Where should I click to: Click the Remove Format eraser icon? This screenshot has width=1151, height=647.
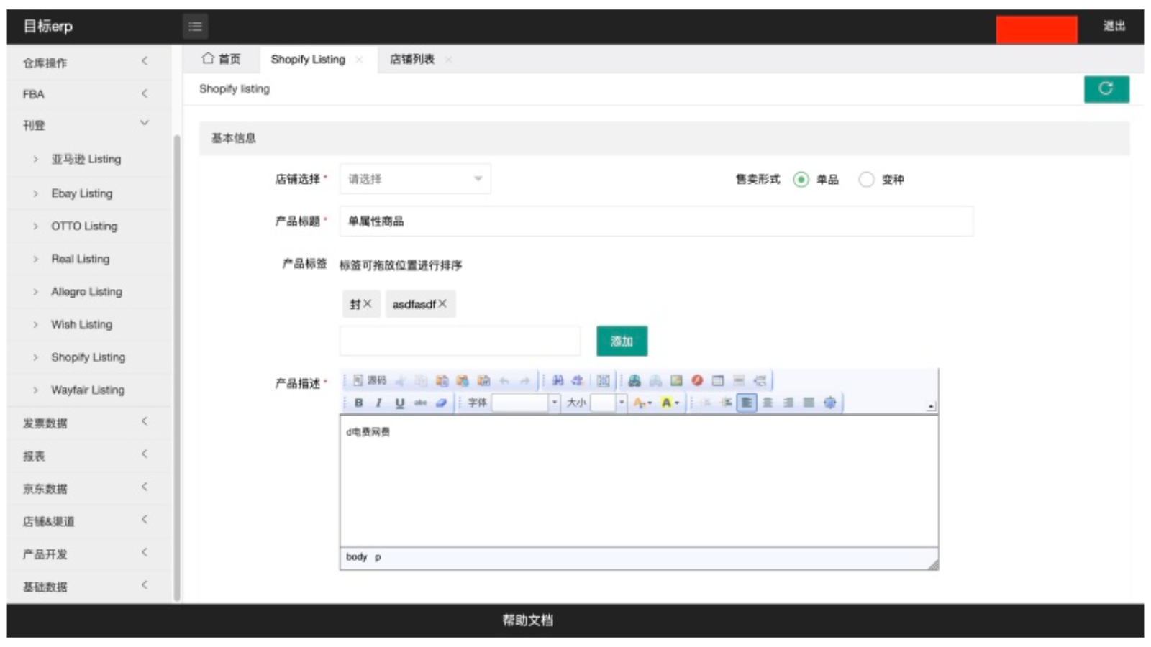[441, 403]
